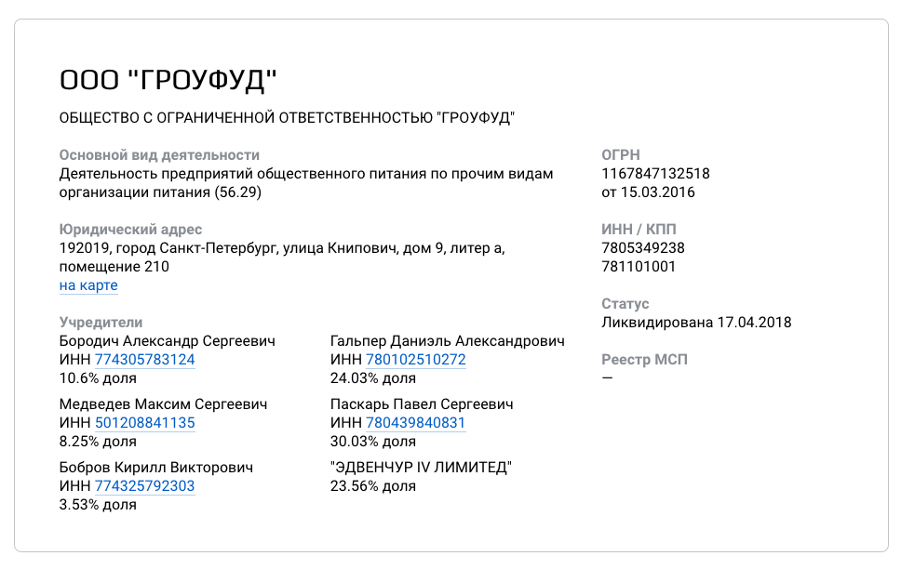The width and height of the screenshot is (901, 569).
Task: Click founder name Медведев Максим Сергеевич
Action: click(x=163, y=404)
